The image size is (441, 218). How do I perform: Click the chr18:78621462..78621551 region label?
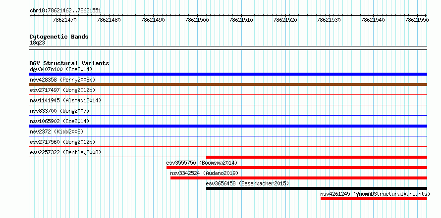[65, 11]
